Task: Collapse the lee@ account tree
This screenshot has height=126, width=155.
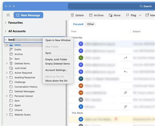Action: 6,40
